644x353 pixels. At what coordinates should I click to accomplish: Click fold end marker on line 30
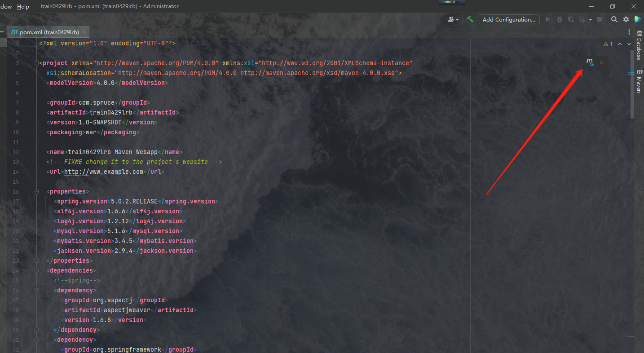37,330
